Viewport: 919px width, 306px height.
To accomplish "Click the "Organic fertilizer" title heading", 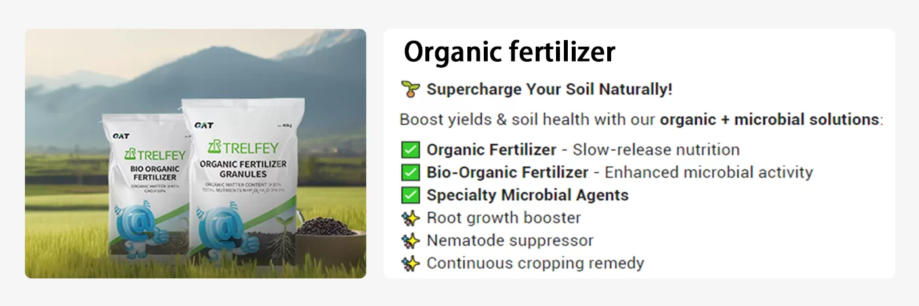I will [509, 52].
